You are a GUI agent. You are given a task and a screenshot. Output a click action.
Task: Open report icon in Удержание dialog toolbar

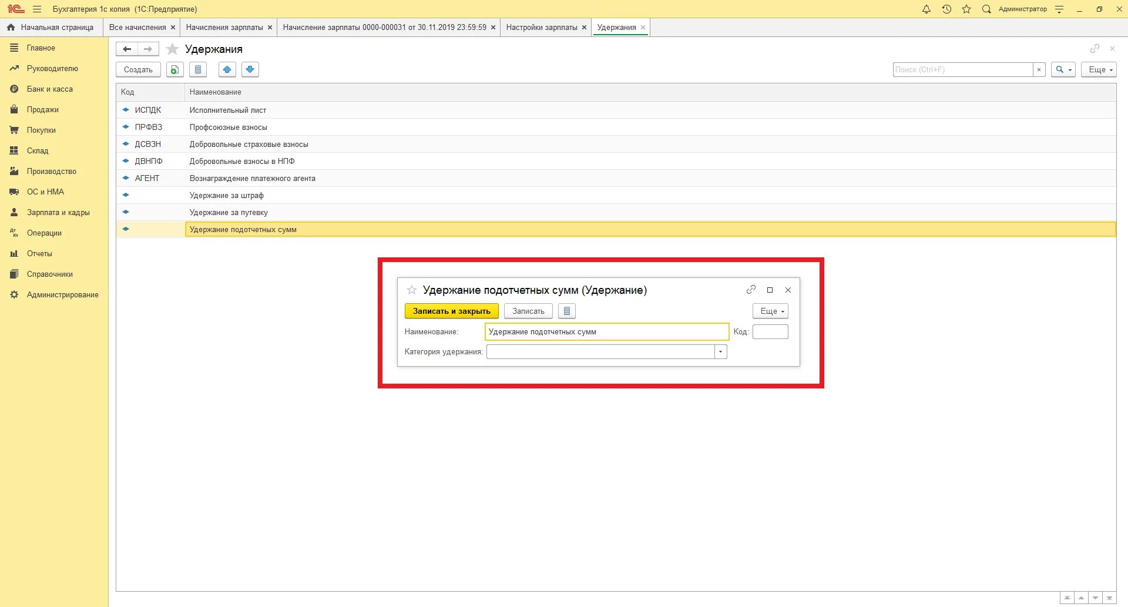coord(567,311)
